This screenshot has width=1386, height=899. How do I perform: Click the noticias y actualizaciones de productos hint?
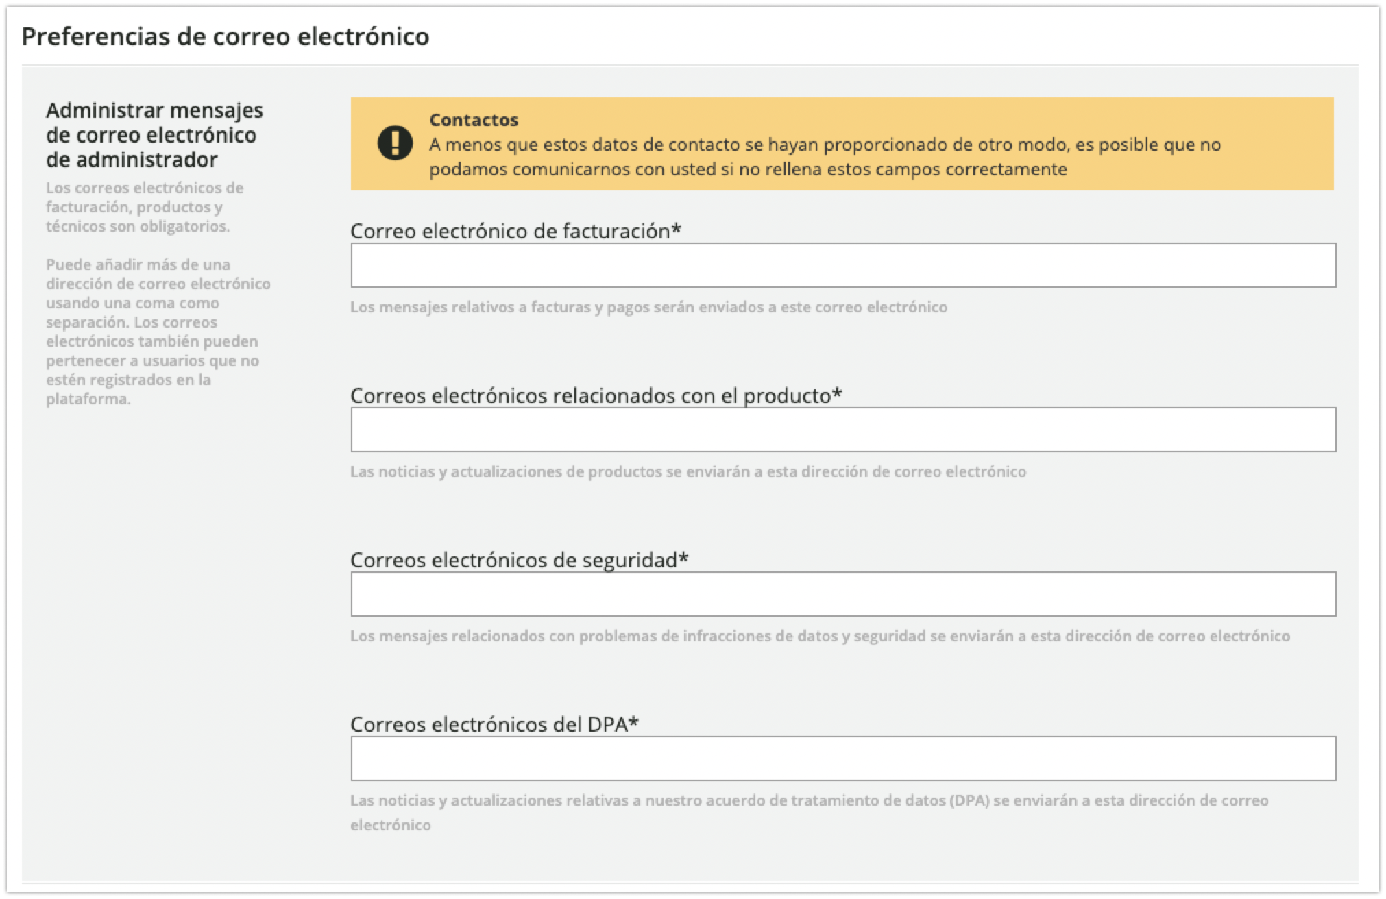[688, 471]
